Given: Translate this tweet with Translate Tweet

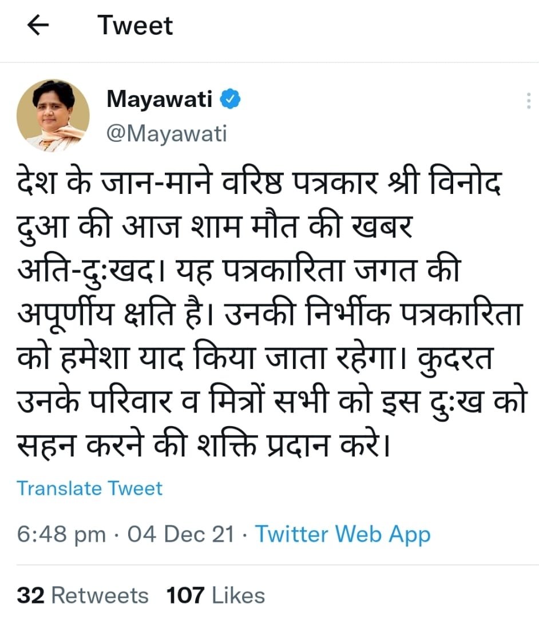Looking at the screenshot, I should [89, 489].
